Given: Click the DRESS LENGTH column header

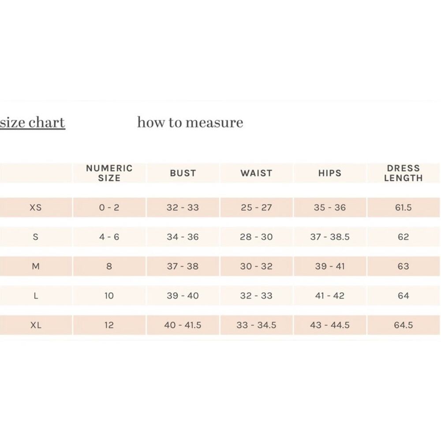Looking at the screenshot, I should tap(404, 173).
